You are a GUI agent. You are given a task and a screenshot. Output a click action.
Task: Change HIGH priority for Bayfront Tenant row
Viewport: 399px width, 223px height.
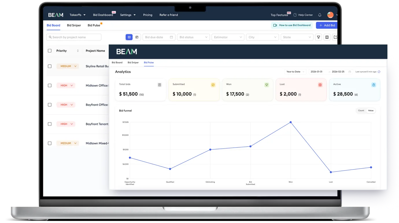pyautogui.click(x=66, y=124)
